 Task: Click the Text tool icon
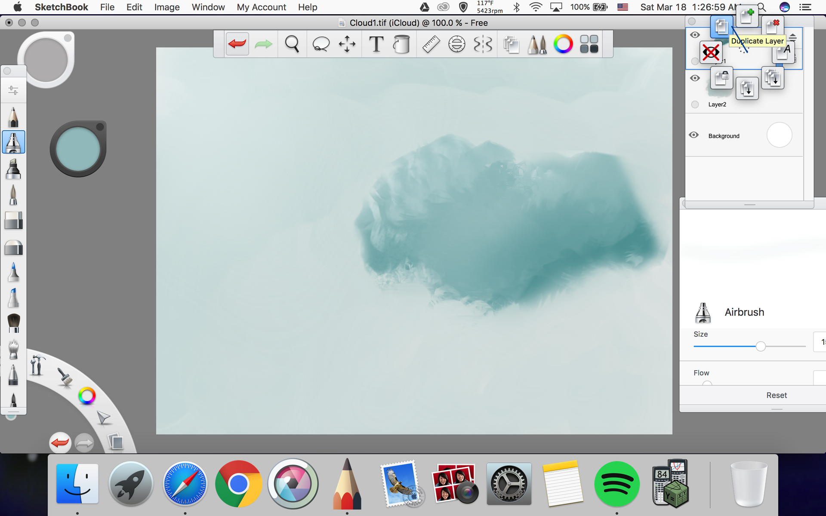[x=376, y=44]
